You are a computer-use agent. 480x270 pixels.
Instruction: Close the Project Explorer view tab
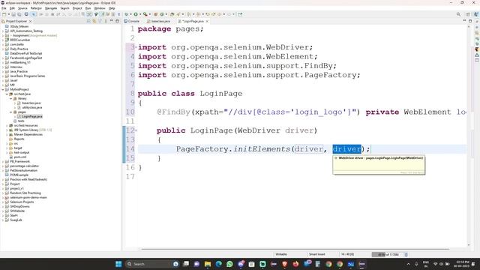pyautogui.click(x=30, y=21)
